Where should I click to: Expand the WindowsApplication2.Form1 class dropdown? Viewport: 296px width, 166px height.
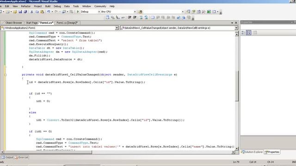point(117,28)
